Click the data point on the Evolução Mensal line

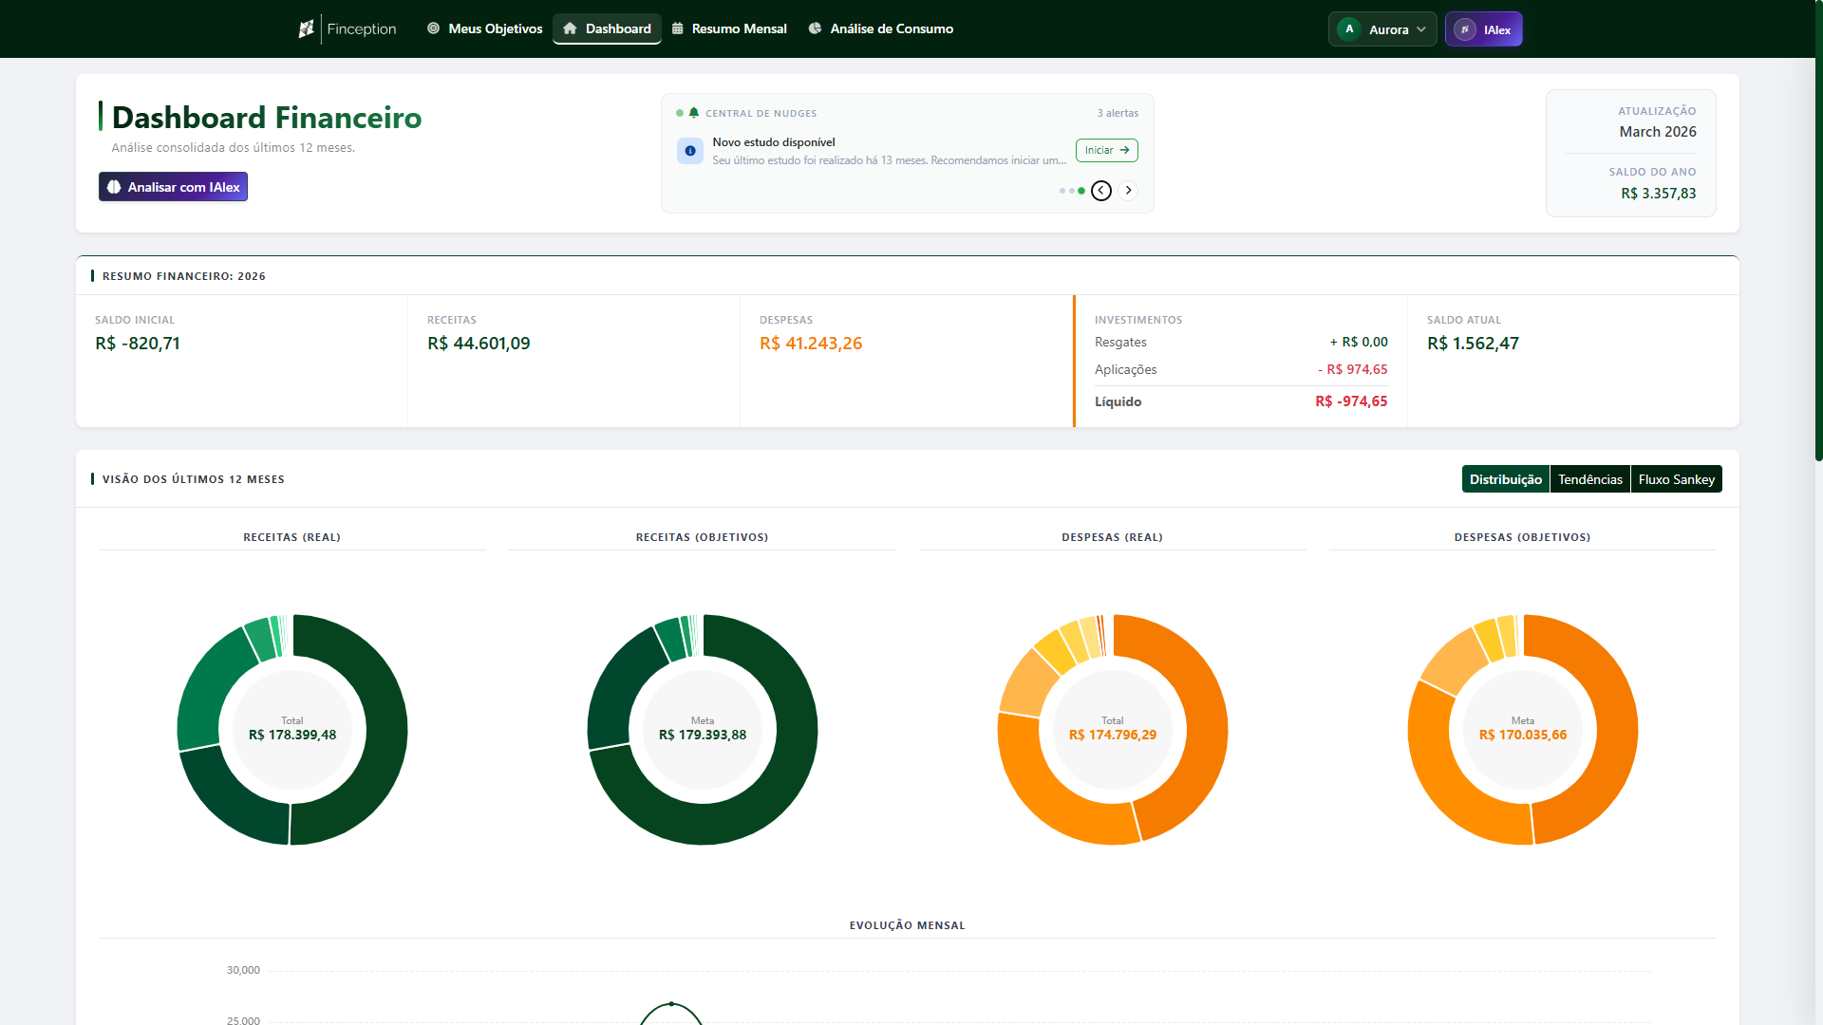point(671,1003)
